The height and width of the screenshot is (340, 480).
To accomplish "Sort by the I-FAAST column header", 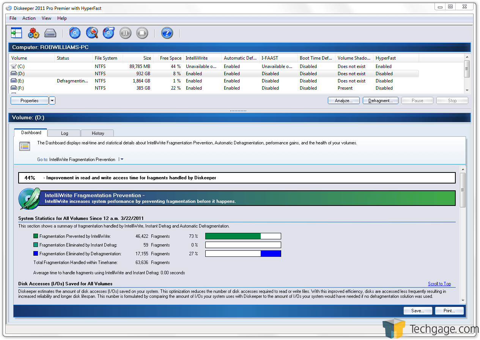I will point(279,58).
